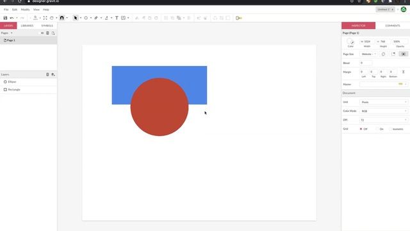The height and width of the screenshot is (231, 410).
Task: Open the Help menu
Action: pos(46,10)
